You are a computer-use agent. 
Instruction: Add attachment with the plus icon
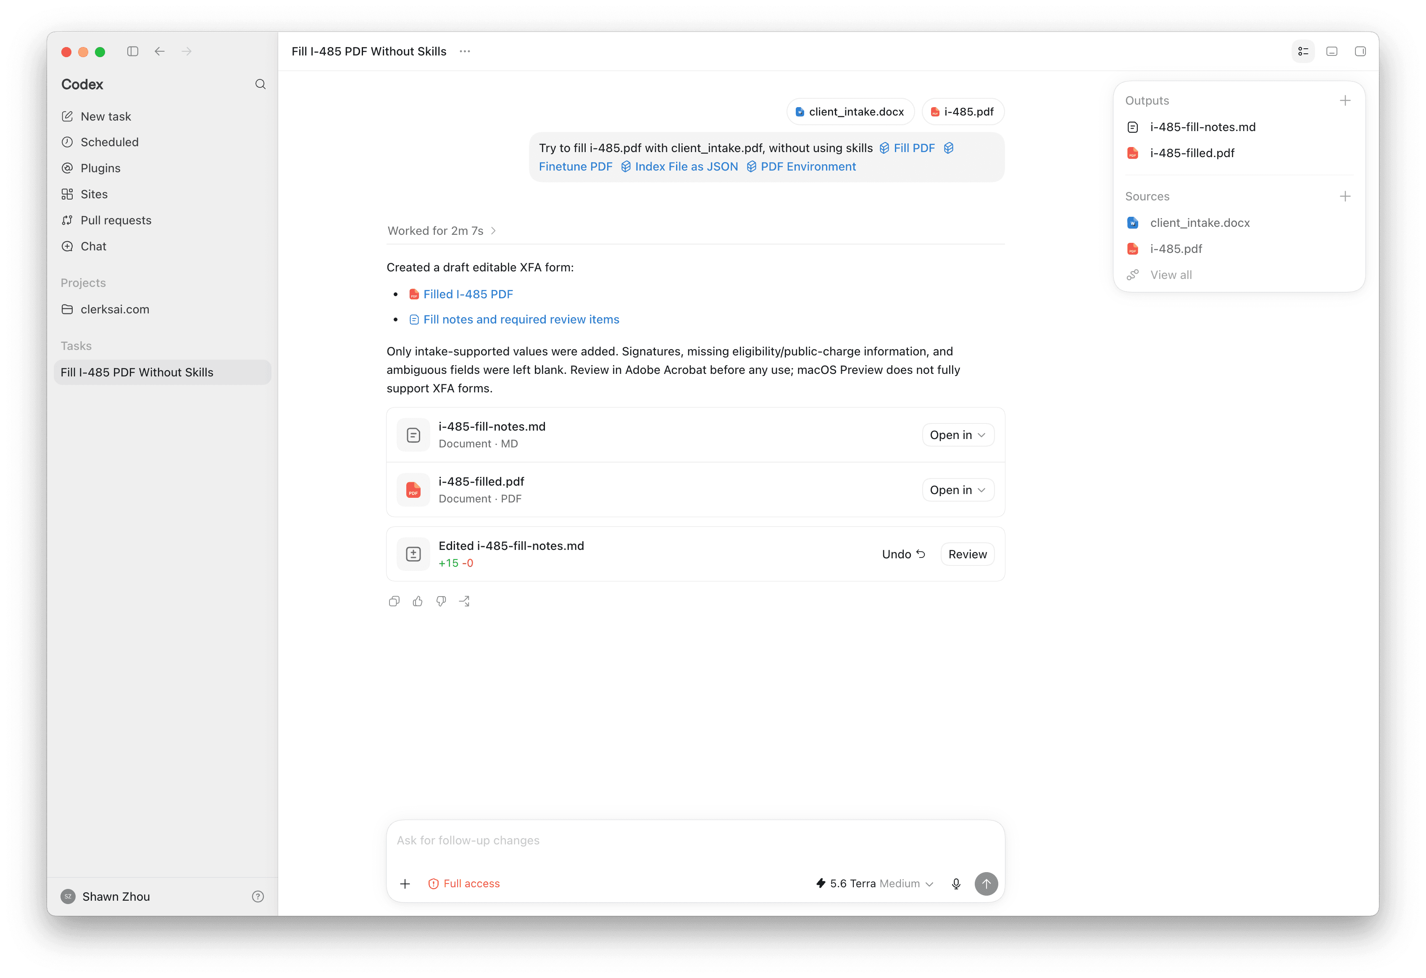coord(405,883)
